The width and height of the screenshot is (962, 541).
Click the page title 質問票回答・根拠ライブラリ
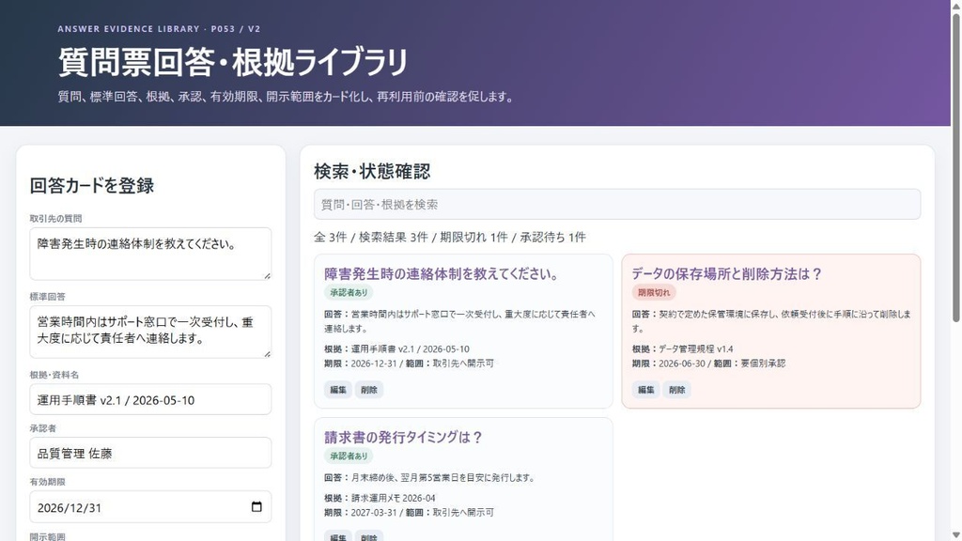[x=233, y=62]
